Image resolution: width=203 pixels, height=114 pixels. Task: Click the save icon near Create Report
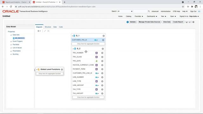click(187, 22)
